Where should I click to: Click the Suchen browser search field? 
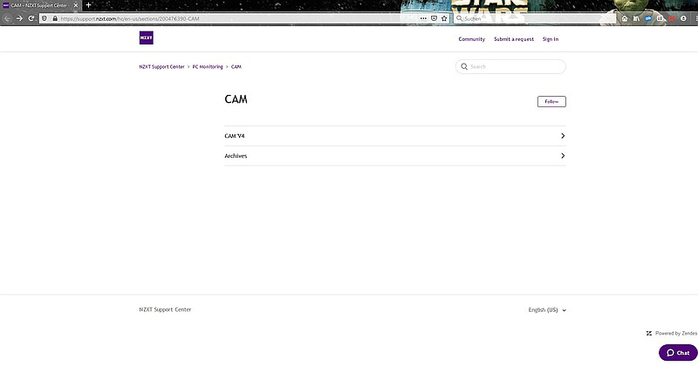(534, 18)
